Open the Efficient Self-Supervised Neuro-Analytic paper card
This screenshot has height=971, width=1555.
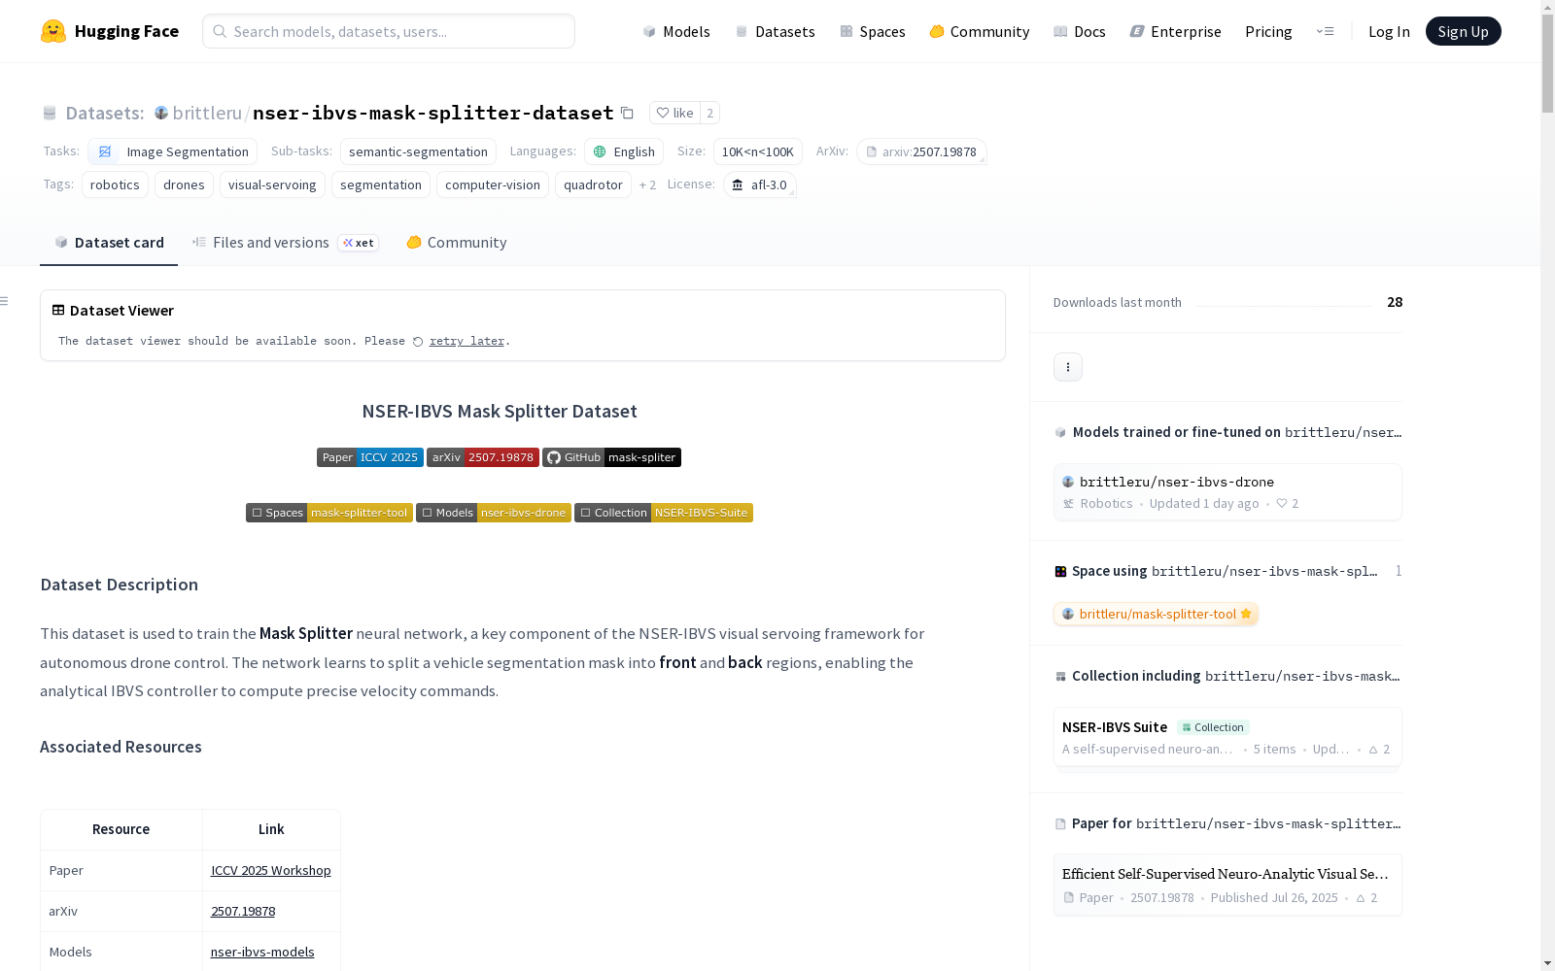coord(1227,885)
